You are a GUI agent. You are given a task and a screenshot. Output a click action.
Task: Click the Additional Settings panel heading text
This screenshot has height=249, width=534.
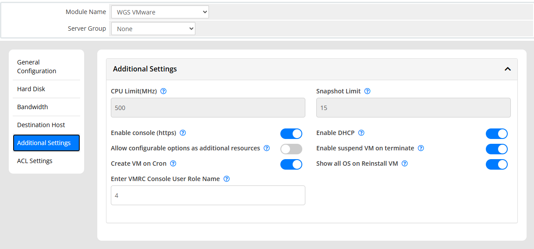click(145, 69)
